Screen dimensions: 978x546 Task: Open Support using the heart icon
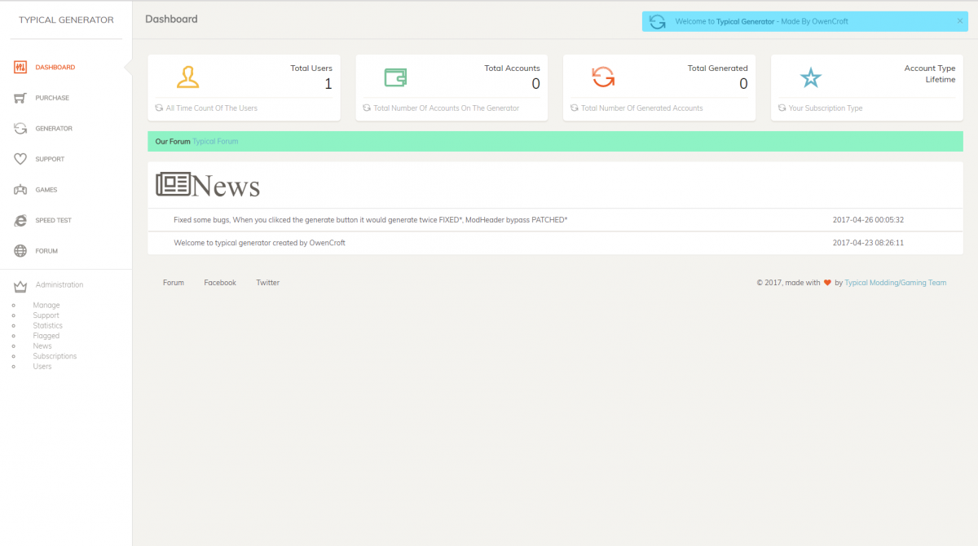coord(20,159)
